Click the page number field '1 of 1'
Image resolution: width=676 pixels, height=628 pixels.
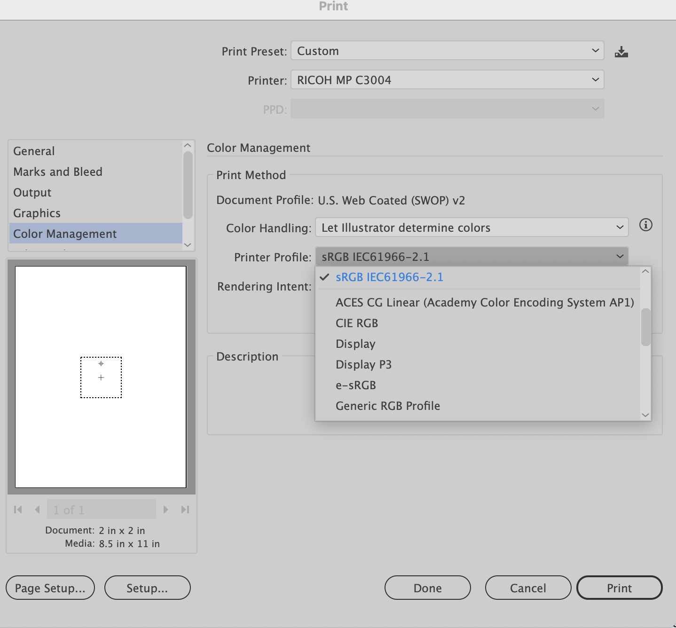click(x=102, y=510)
